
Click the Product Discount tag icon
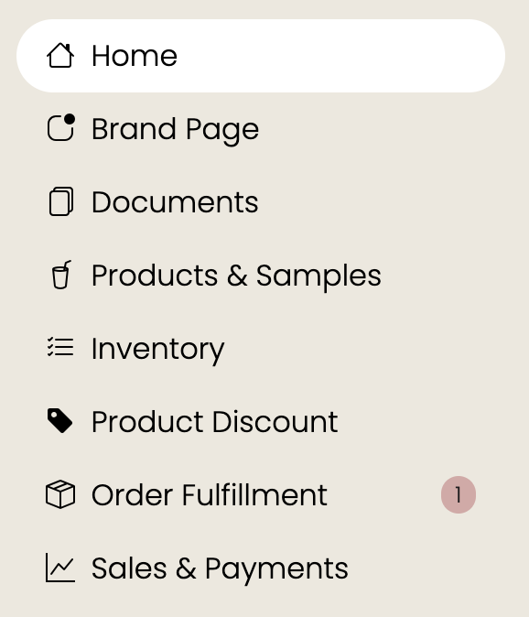pos(59,421)
